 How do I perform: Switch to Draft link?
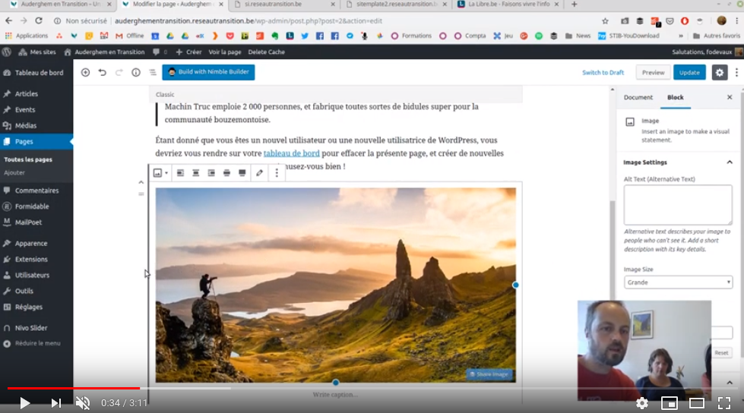tap(603, 73)
